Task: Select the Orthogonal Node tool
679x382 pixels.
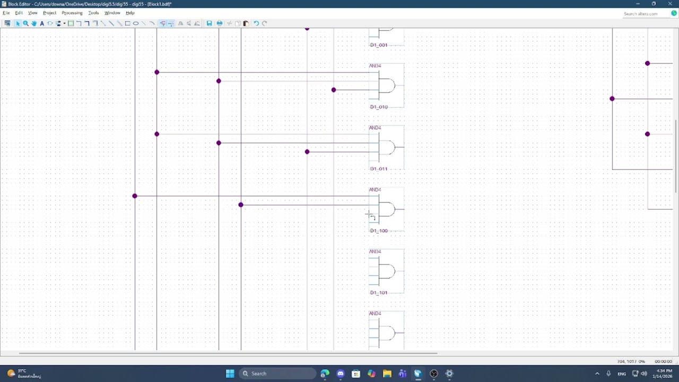Action: (x=79, y=23)
